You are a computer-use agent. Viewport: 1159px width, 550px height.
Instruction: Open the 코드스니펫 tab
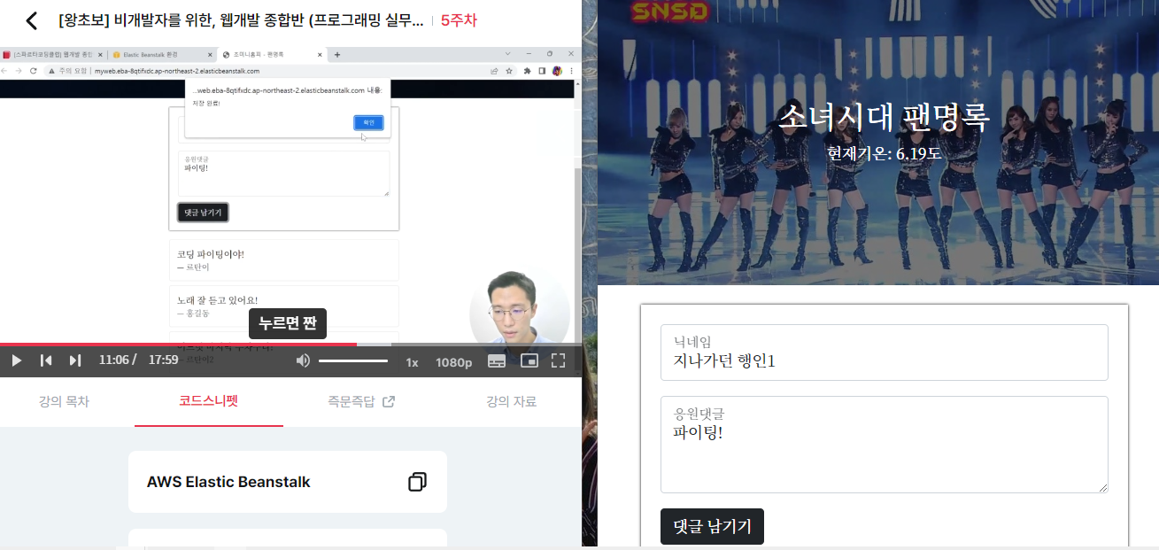pyautogui.click(x=208, y=401)
